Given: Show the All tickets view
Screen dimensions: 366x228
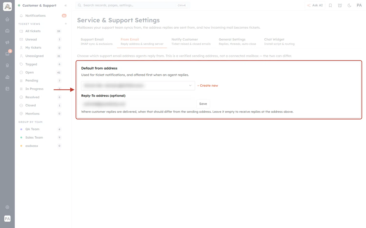Looking at the screenshot, I should (40, 31).
